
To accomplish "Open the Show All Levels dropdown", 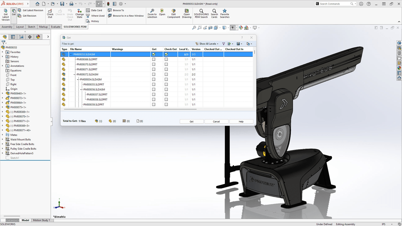I will pyautogui.click(x=207, y=44).
